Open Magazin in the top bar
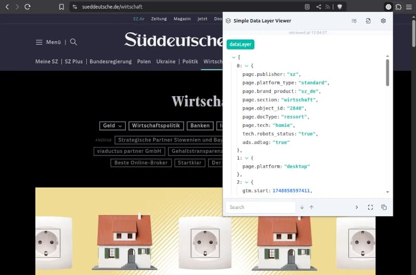416x275 pixels. (182, 19)
